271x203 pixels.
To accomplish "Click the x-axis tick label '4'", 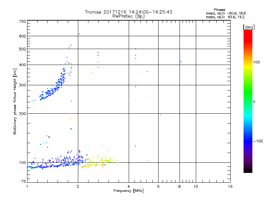I will pyautogui.click(x=129, y=186).
